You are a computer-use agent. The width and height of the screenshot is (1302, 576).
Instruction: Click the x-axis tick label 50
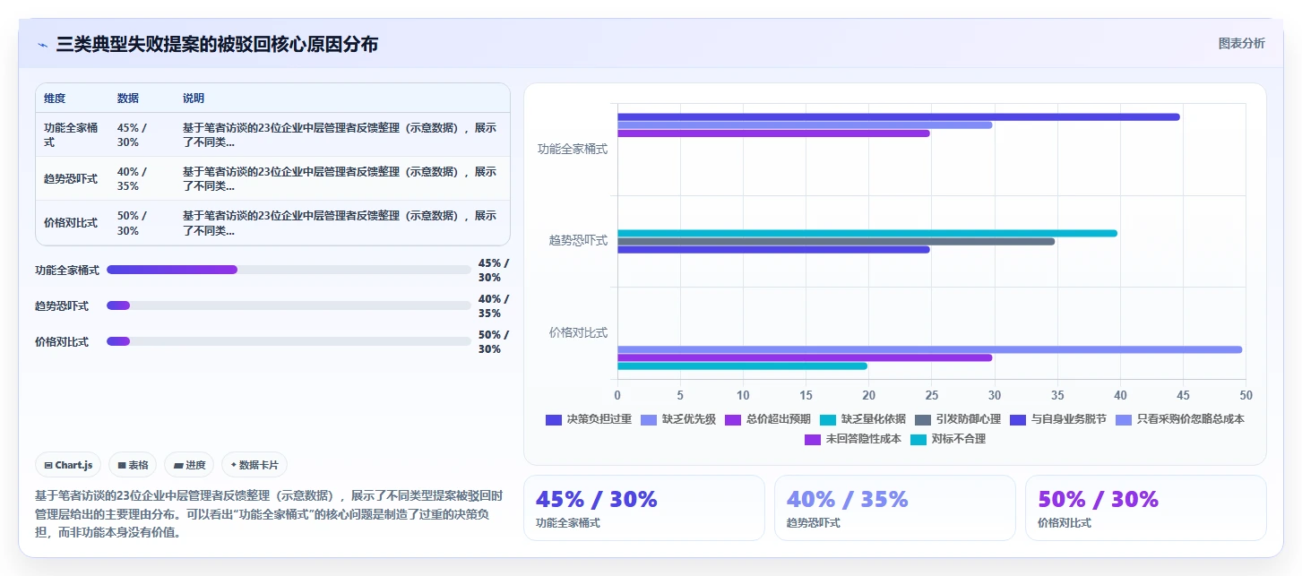point(1246,395)
